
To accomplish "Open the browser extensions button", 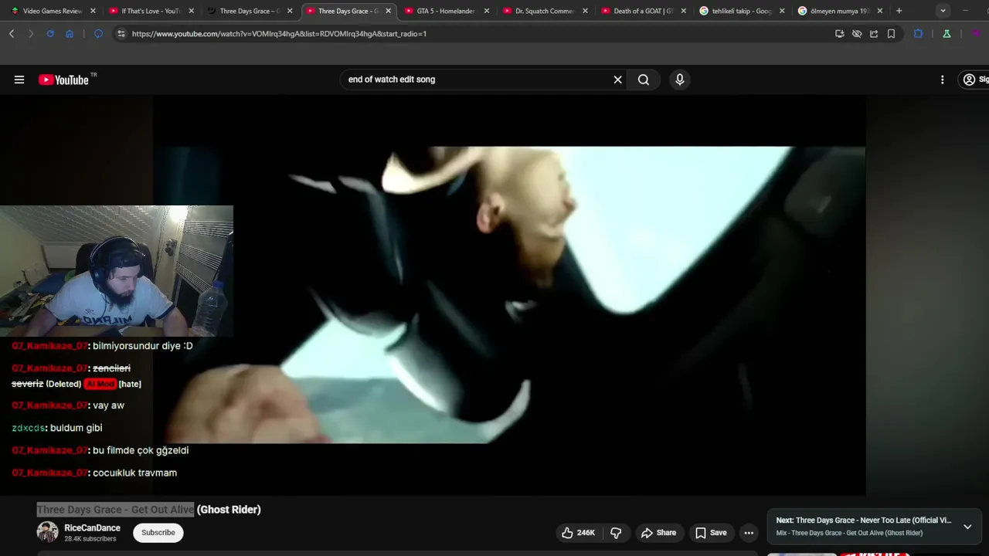I will click(x=918, y=34).
